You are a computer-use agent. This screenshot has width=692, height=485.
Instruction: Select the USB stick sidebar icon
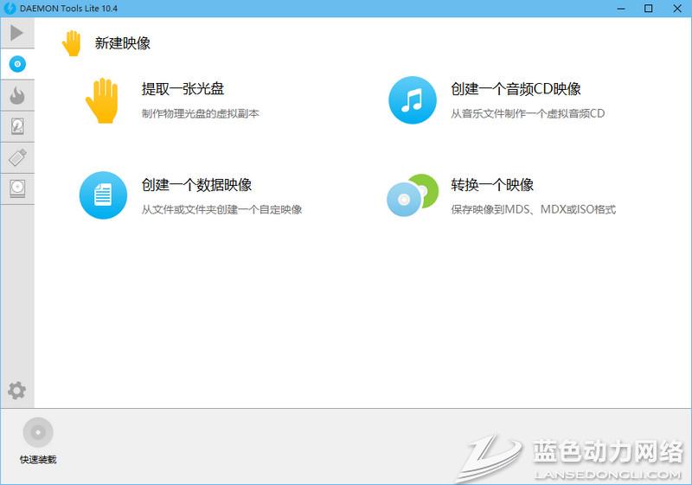pos(16,158)
